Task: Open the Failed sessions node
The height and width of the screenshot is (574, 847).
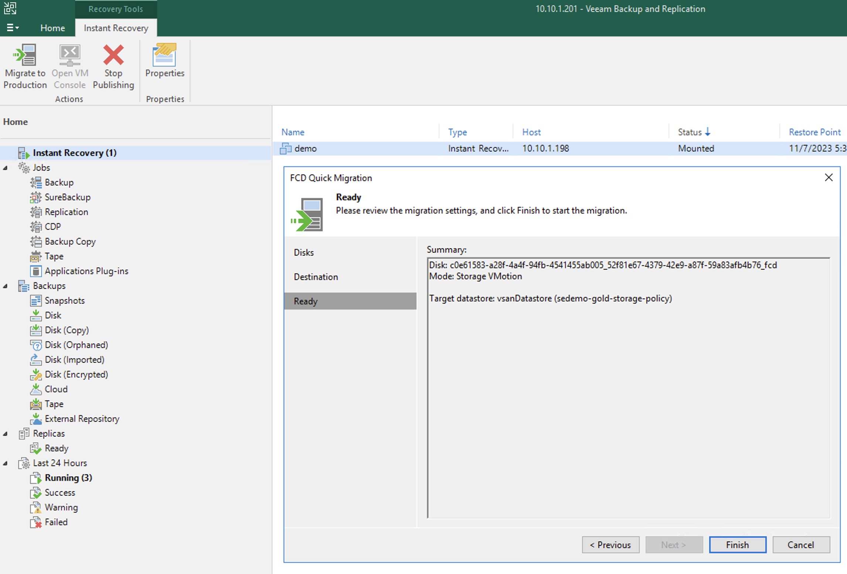Action: click(x=56, y=522)
